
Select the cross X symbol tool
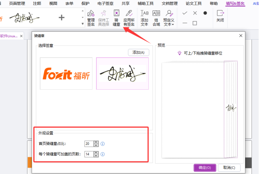pyautogui.click(x=195, y=13)
